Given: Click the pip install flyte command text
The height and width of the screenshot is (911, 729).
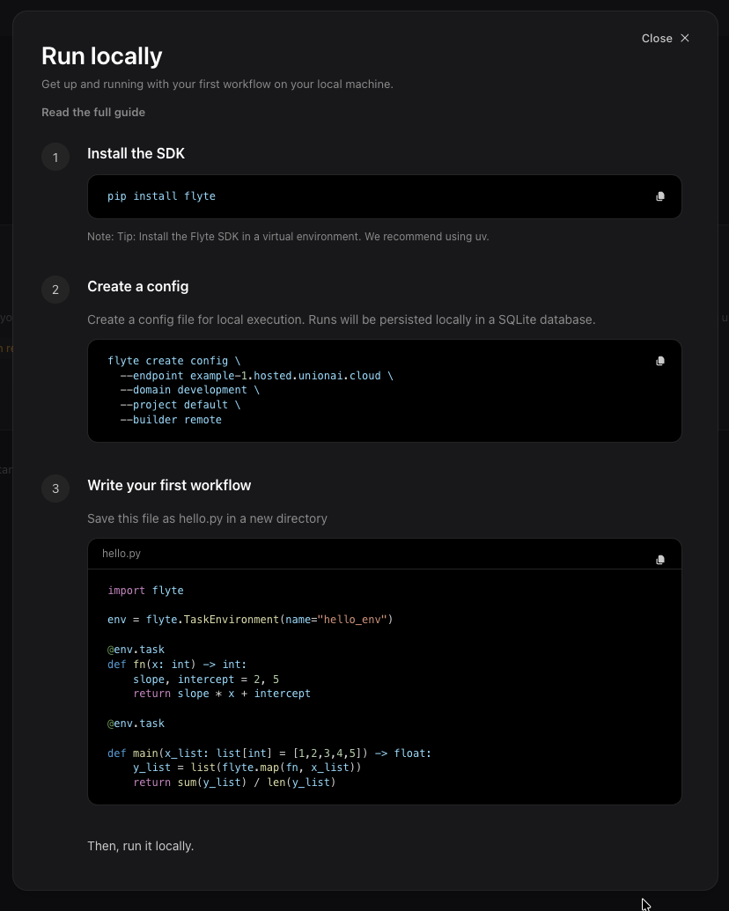Looking at the screenshot, I should tap(162, 196).
